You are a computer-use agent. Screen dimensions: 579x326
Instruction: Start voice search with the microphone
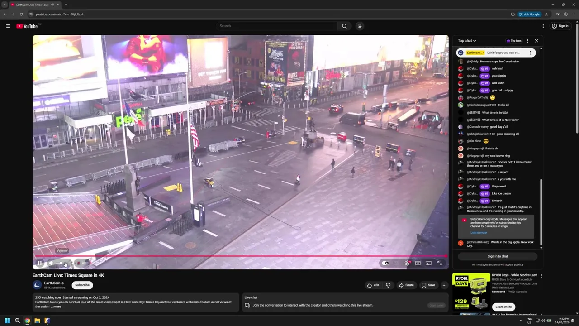coord(360,26)
